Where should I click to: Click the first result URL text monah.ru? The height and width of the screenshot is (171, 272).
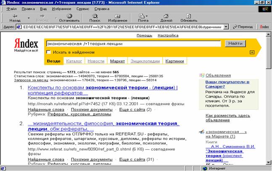(x=64, y=104)
